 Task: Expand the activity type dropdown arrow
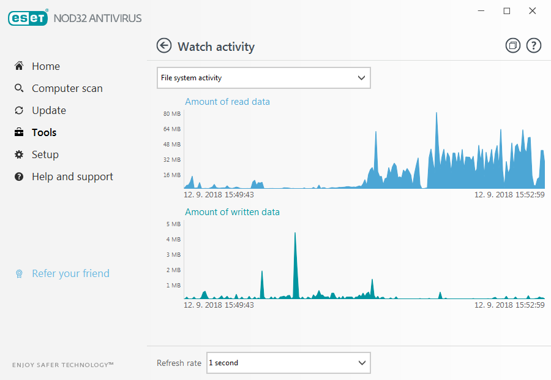[361, 78]
